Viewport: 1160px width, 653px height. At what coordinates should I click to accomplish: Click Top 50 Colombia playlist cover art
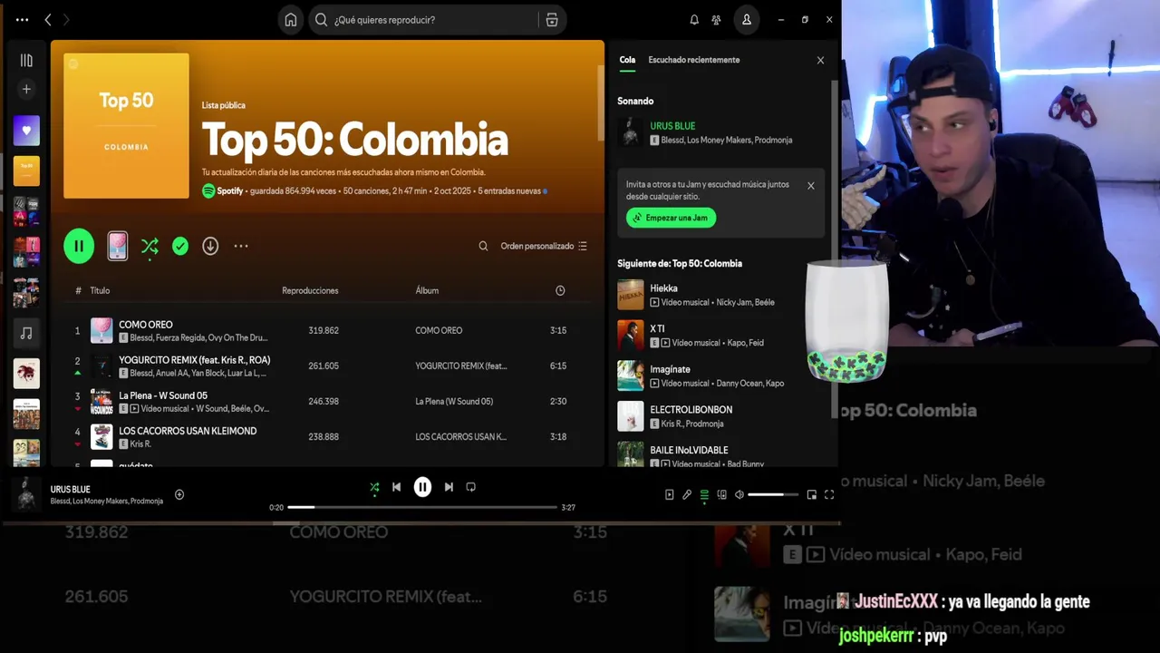click(x=126, y=125)
